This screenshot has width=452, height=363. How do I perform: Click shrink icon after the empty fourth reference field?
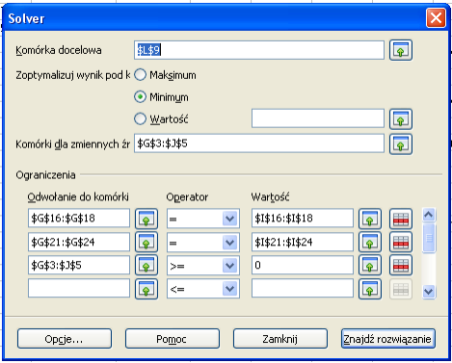(146, 289)
